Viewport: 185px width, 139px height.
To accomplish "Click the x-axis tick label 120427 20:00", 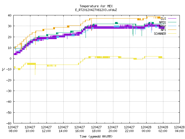I will pos(113,129).
